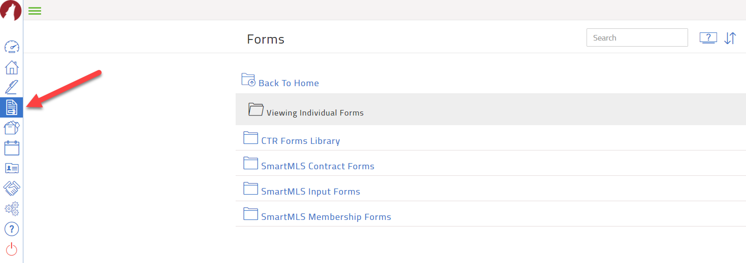Open the box package sidebar icon
This screenshot has height=263, width=746.
[12, 128]
